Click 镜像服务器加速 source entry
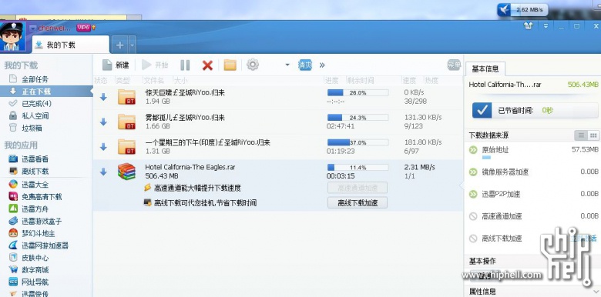Screen dimensions: 601x297 (x=505, y=172)
